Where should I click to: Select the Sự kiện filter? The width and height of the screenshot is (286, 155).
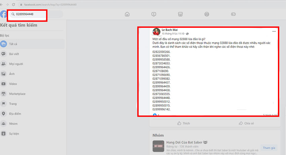tap(32, 134)
